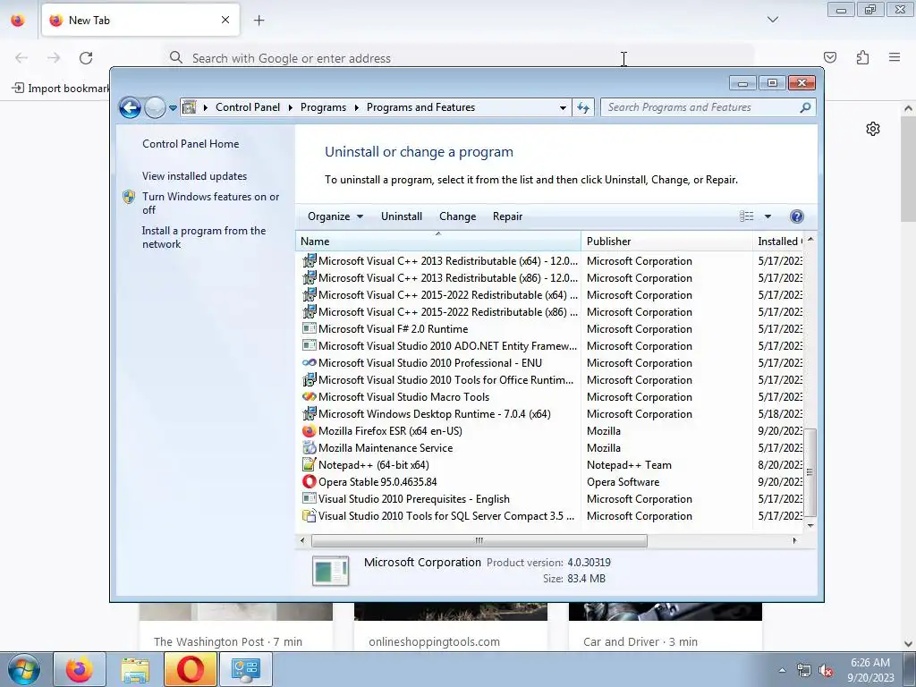Select Visual C++ 2015-2022 Redistributable (x64) icon
Screen dimensions: 916x687
[x=309, y=294]
